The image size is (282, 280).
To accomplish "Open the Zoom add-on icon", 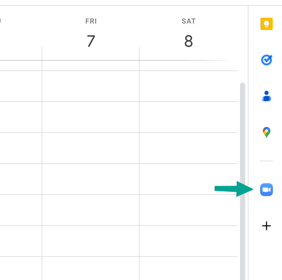I will (x=267, y=190).
